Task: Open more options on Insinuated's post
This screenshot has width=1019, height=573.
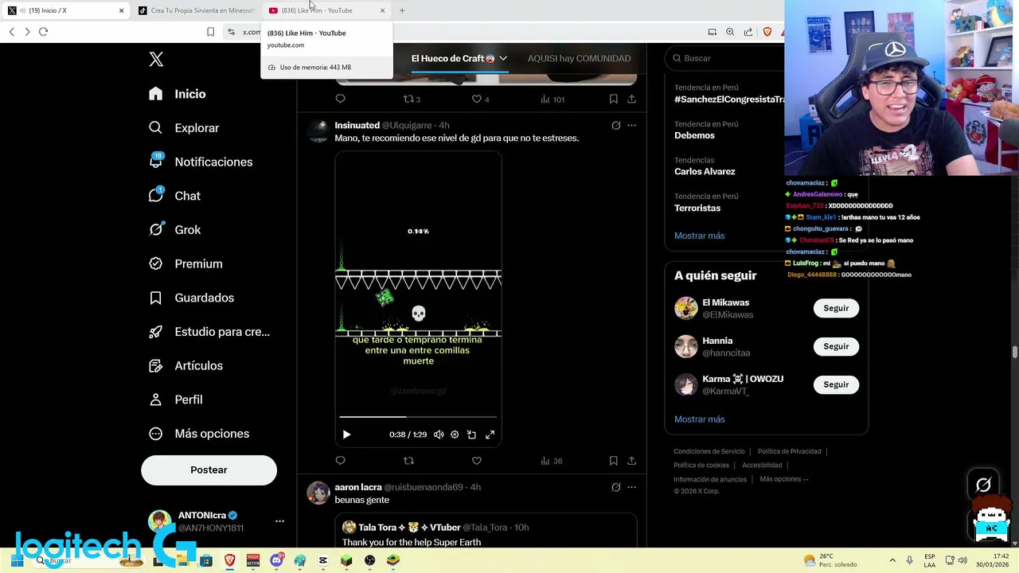Action: tap(631, 125)
